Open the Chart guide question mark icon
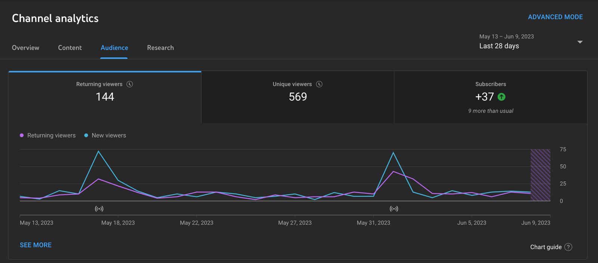598x263 pixels. pos(568,247)
